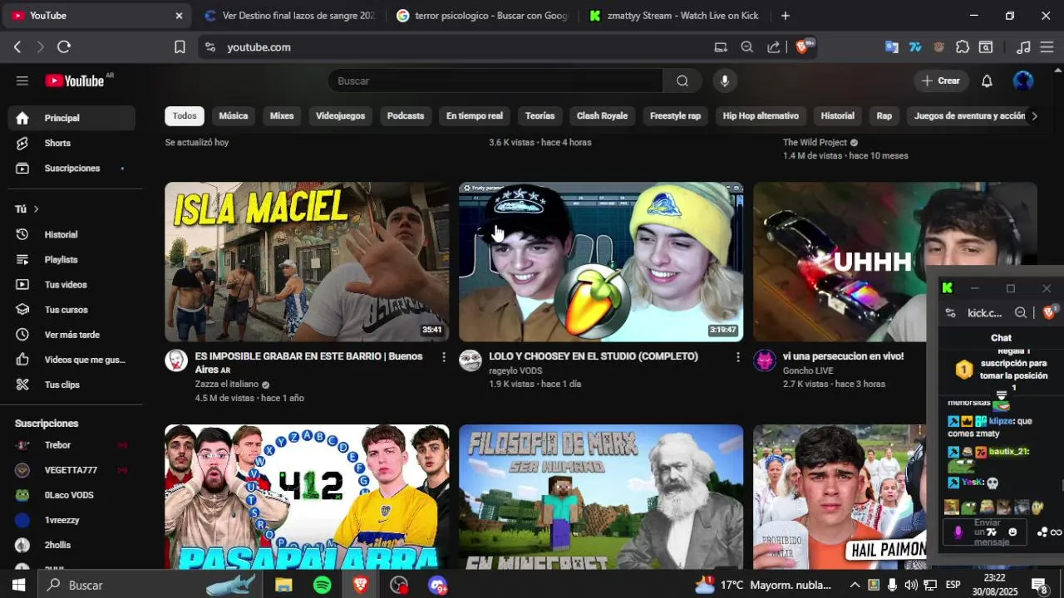Open YouTube notifications bell
The width and height of the screenshot is (1064, 598).
[x=987, y=81]
